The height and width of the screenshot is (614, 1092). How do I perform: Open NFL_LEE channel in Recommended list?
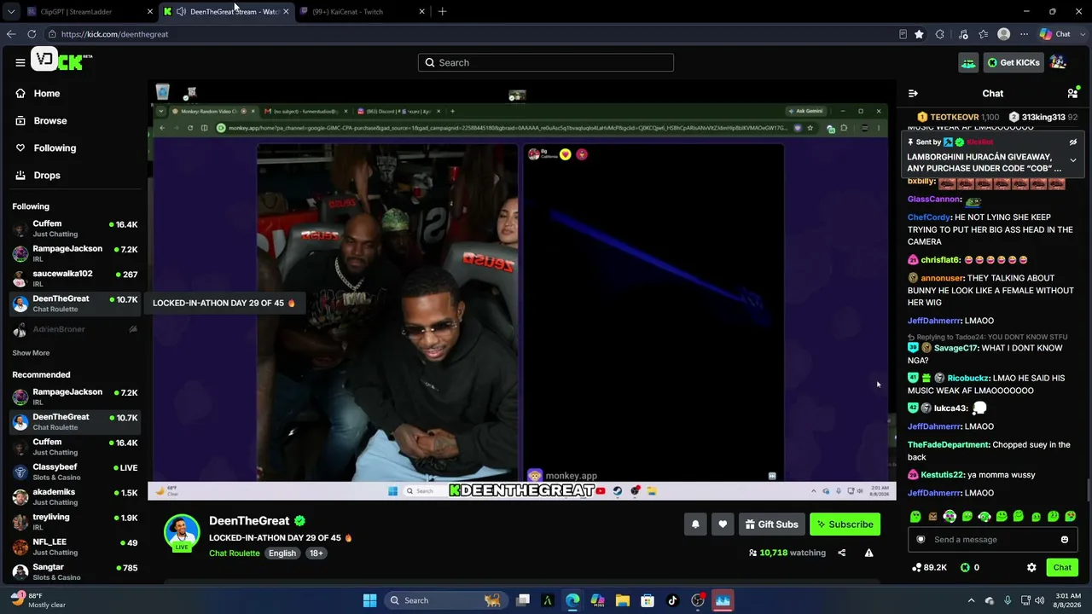75,547
